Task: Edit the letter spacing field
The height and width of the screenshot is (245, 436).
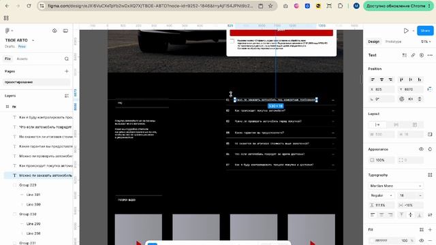Action: [x=410, y=206]
